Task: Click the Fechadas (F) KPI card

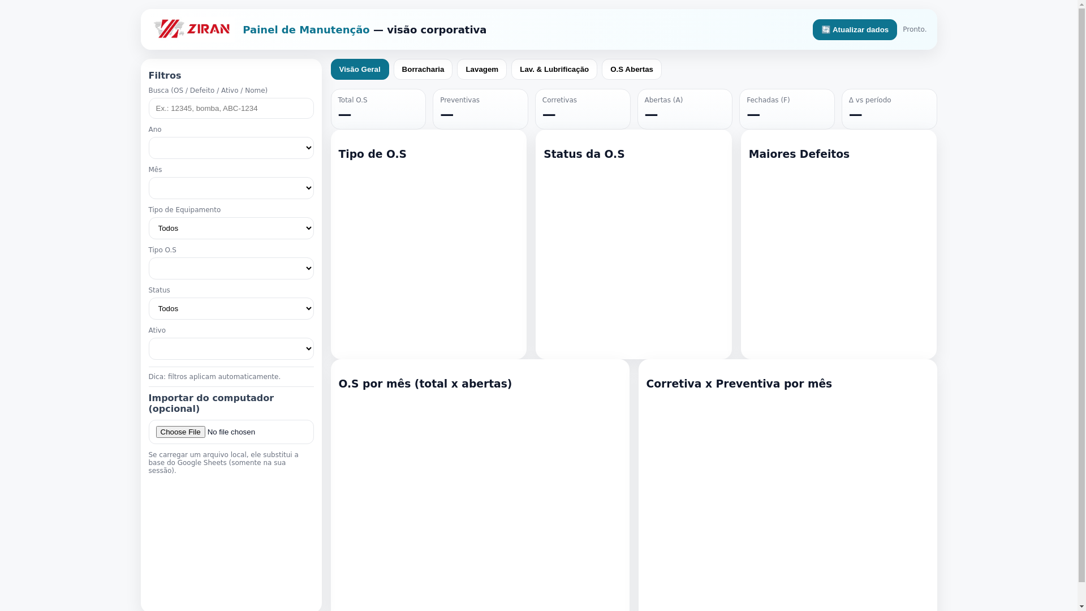Action: point(786,109)
